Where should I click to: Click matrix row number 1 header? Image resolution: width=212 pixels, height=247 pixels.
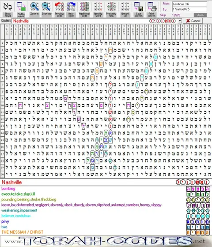[x=2, y=43]
